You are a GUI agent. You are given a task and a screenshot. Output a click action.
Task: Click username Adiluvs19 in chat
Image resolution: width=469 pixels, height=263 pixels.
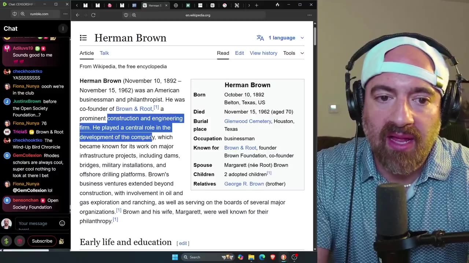[x=23, y=48]
